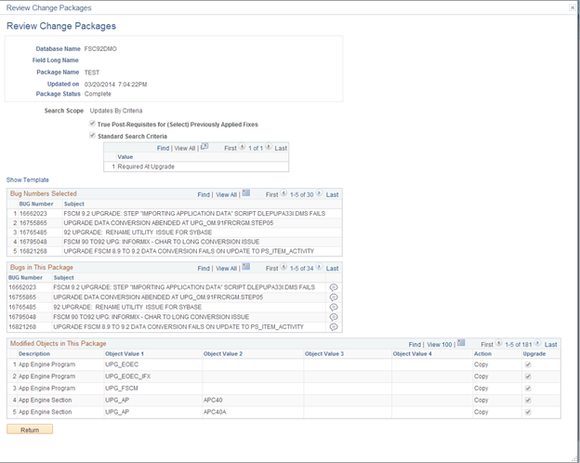Toggle Upgrade checkbox for APC40 row
This screenshot has width=580, height=463.
(528, 401)
